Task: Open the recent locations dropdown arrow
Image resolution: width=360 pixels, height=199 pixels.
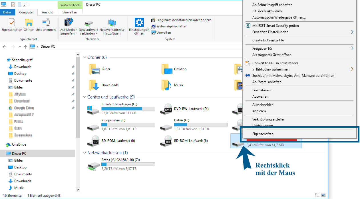Action: tap(20, 47)
